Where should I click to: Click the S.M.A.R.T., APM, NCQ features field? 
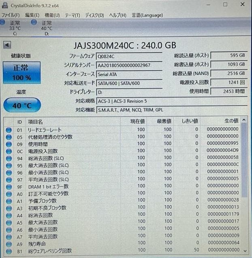pos(172,110)
